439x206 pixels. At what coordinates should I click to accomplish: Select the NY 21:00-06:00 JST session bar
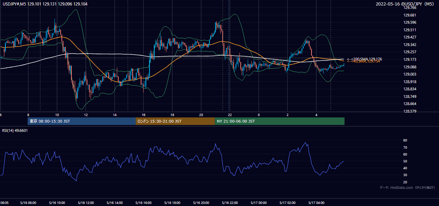click(x=280, y=121)
